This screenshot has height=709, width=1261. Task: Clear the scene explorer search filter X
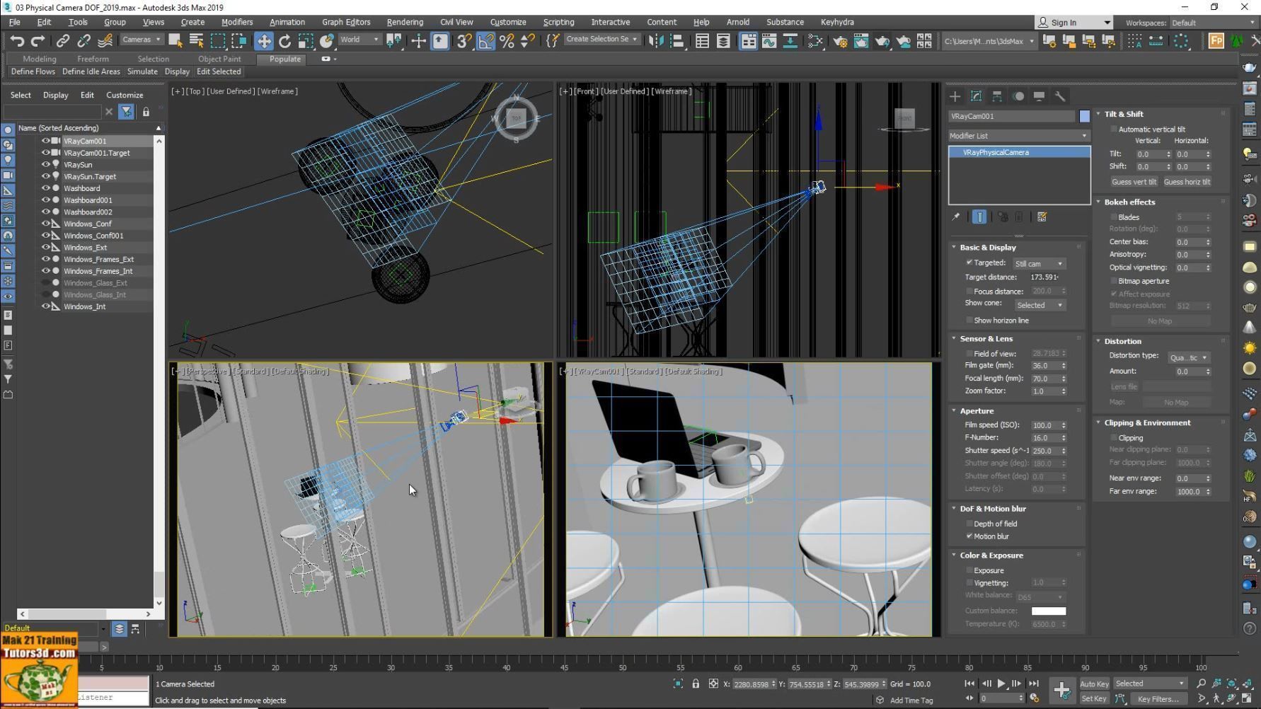(108, 112)
